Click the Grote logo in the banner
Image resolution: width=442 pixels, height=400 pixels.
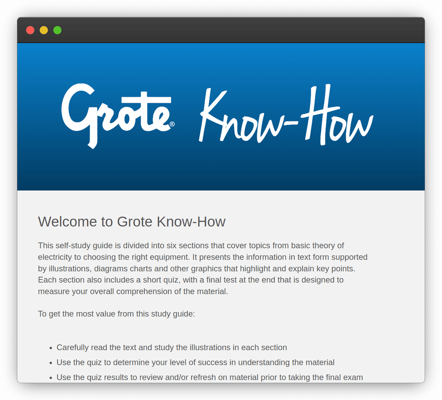[118, 116]
